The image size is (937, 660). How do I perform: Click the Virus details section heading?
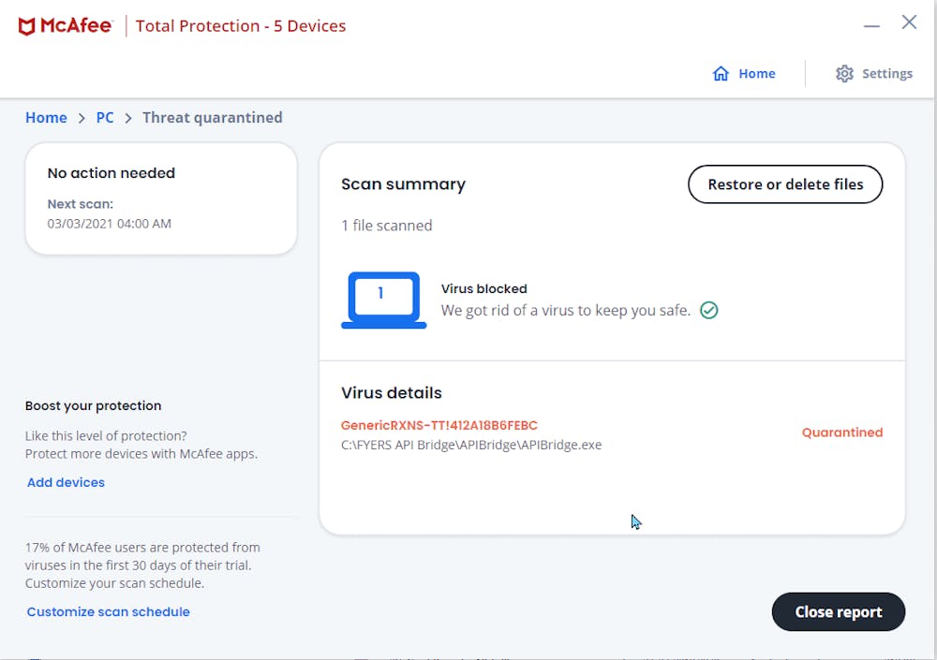pos(391,393)
